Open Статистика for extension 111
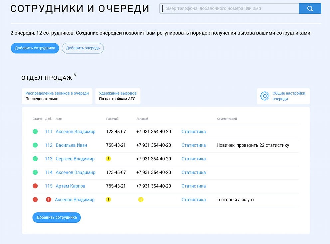 [x=193, y=132]
